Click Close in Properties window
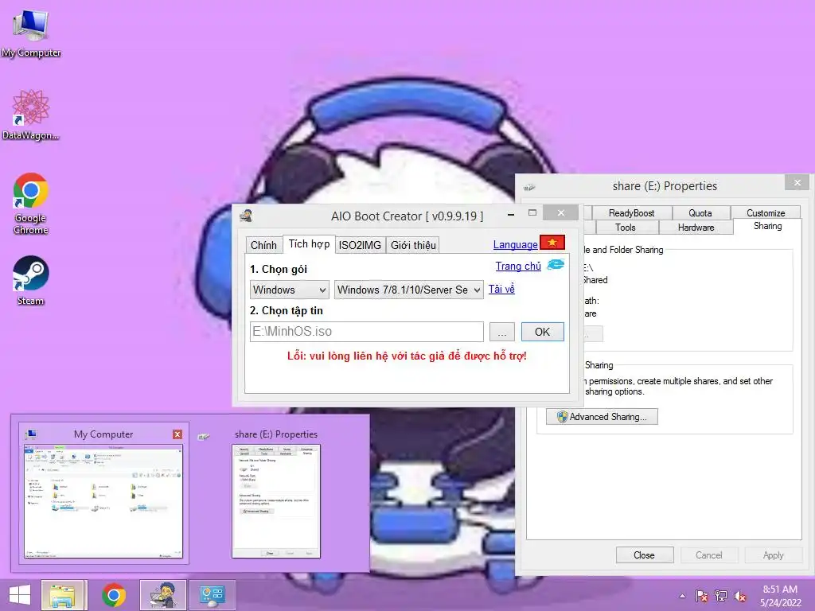The height and width of the screenshot is (611, 815). [x=645, y=555]
